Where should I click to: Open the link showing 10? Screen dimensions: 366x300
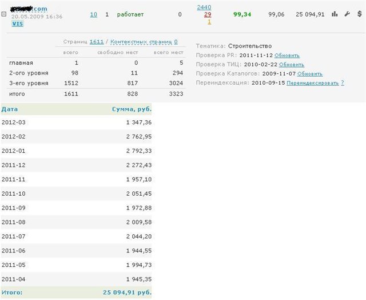coord(93,14)
